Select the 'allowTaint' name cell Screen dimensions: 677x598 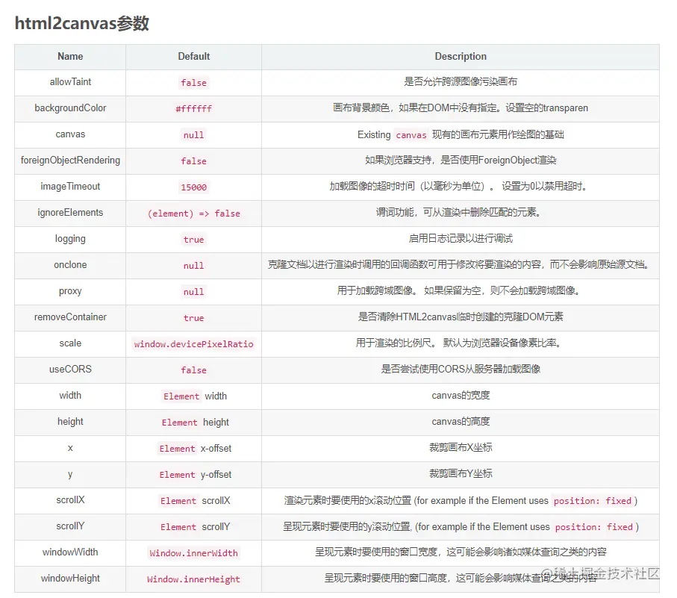(70, 82)
